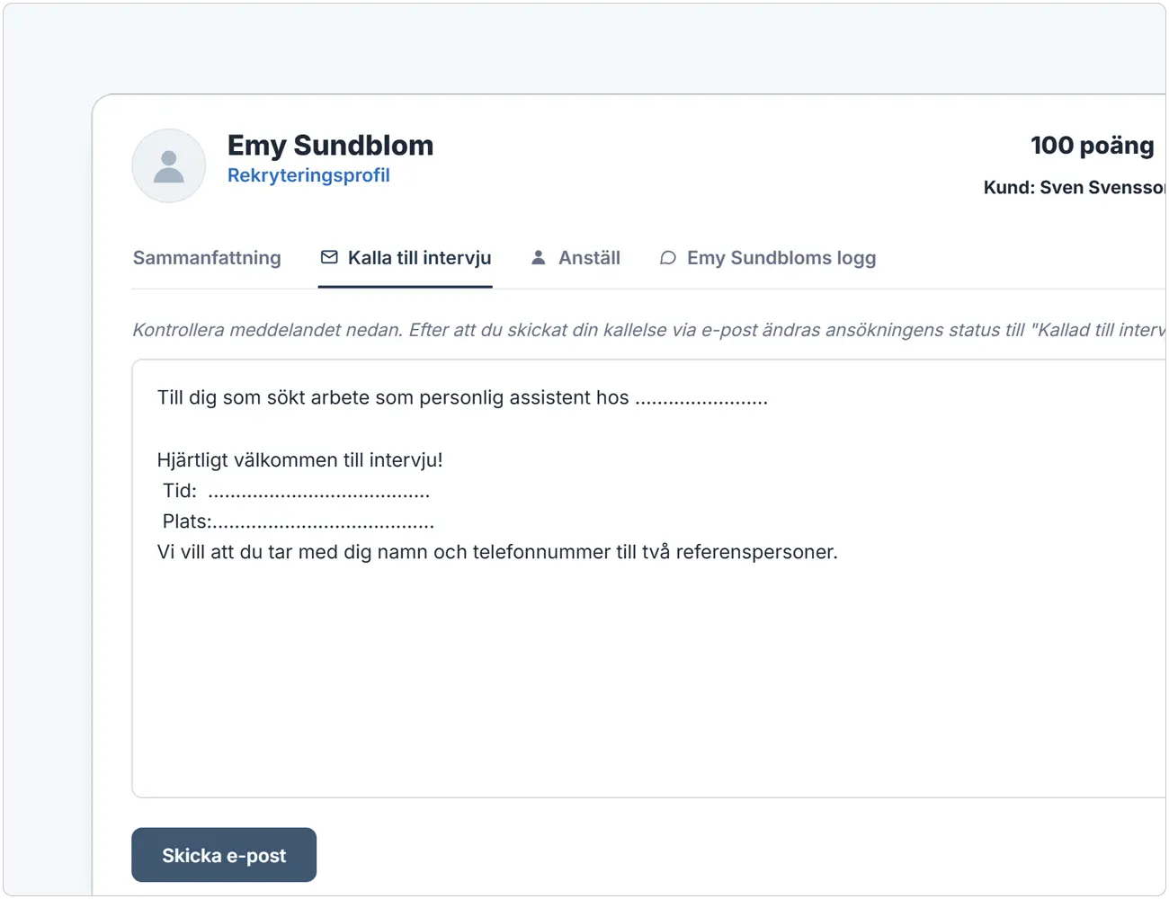The width and height of the screenshot is (1169, 899).
Task: Click the envelope icon beside Kalla till intervju
Action: 329,257
